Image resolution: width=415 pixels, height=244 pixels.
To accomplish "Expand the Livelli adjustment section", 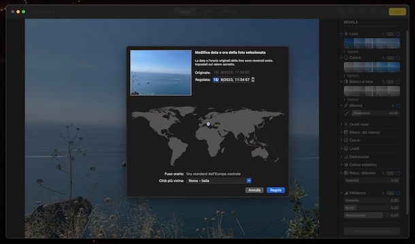I will pos(342,148).
